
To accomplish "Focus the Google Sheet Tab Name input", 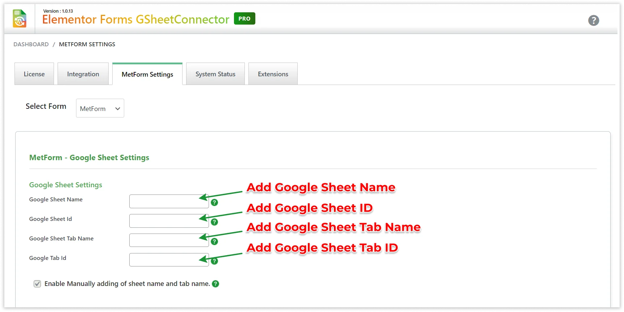I will pyautogui.click(x=165, y=240).
